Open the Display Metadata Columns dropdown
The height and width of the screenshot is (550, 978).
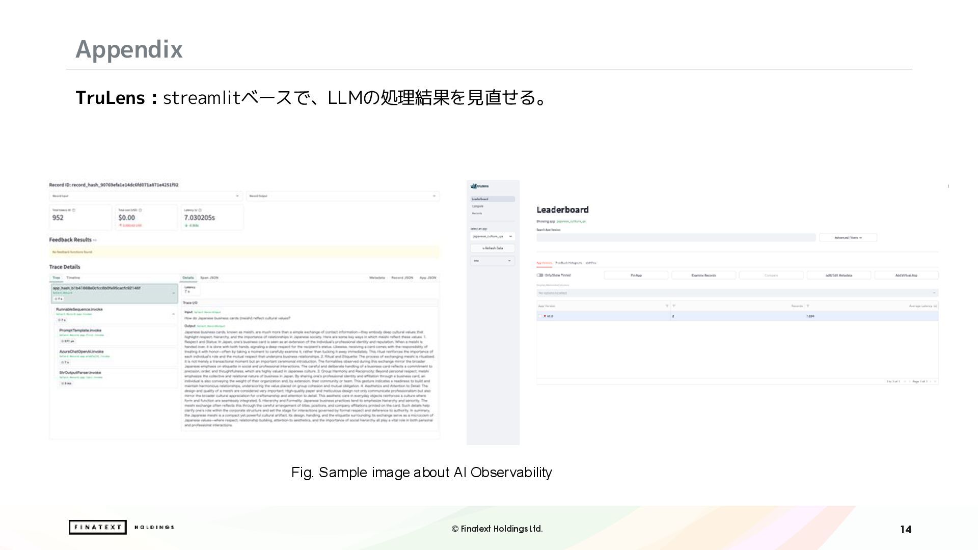coord(737,293)
